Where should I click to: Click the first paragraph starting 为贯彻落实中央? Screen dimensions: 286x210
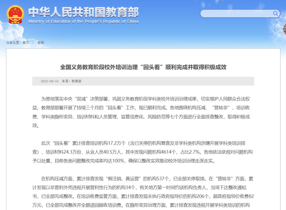pyautogui.click(x=143, y=112)
